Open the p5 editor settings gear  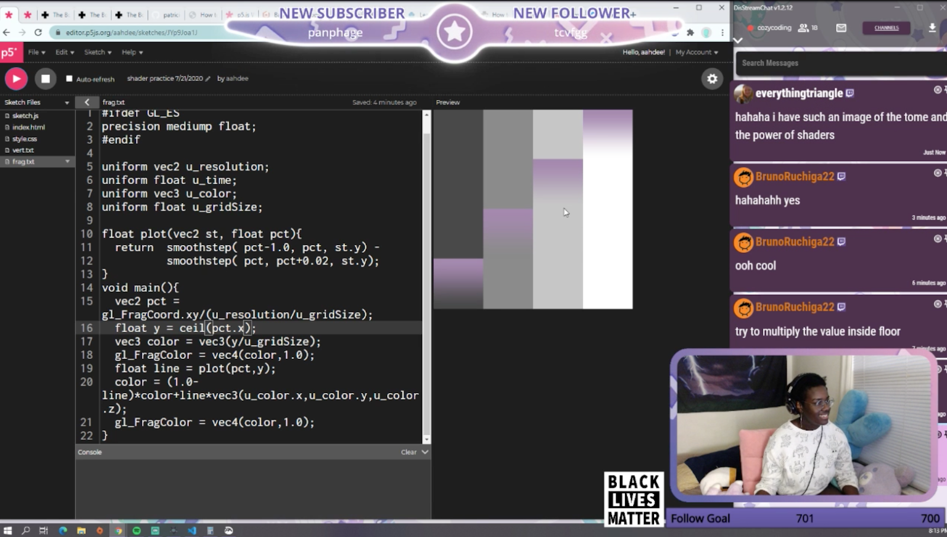tap(712, 78)
